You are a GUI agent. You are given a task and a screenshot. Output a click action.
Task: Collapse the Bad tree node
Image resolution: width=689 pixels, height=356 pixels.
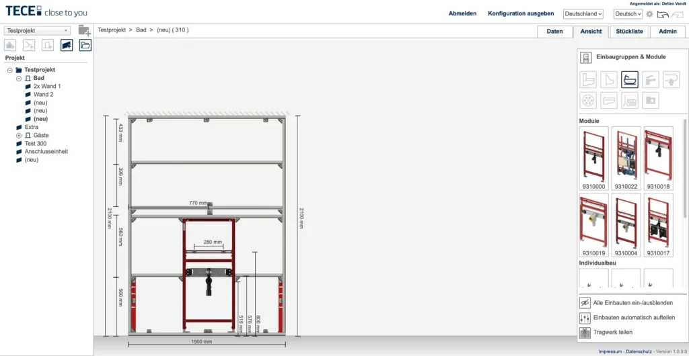(19, 78)
